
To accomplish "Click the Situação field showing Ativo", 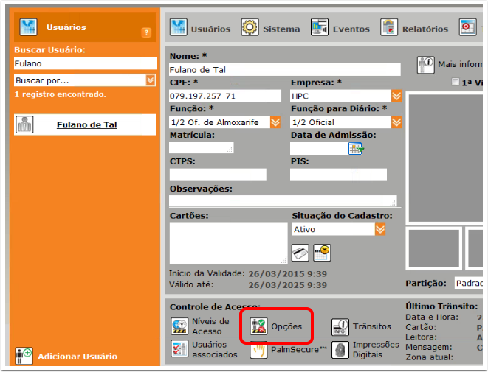I will (x=333, y=230).
